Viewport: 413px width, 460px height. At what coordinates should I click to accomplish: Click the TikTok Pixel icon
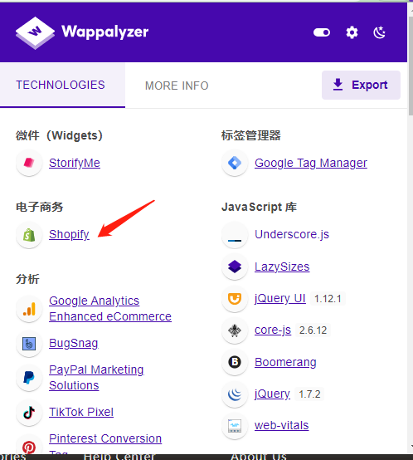point(29,413)
